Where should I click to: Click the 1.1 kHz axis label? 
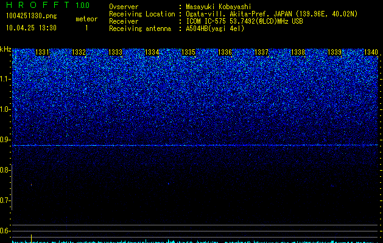(x=5, y=79)
